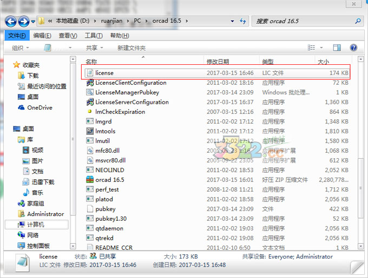Image resolution: width=368 pixels, height=278 pixels.
Task: Select the NEOLINLD application icon
Action: [90, 170]
